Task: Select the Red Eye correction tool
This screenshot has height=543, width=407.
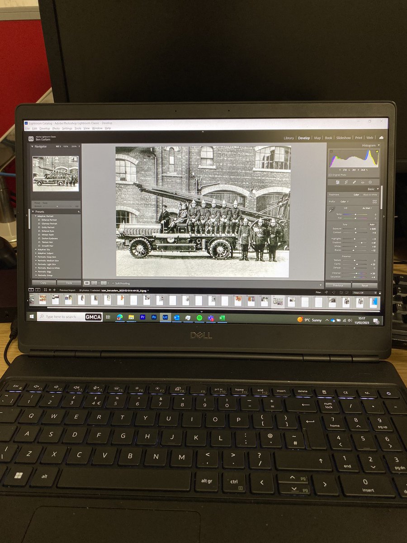Action: click(362, 182)
